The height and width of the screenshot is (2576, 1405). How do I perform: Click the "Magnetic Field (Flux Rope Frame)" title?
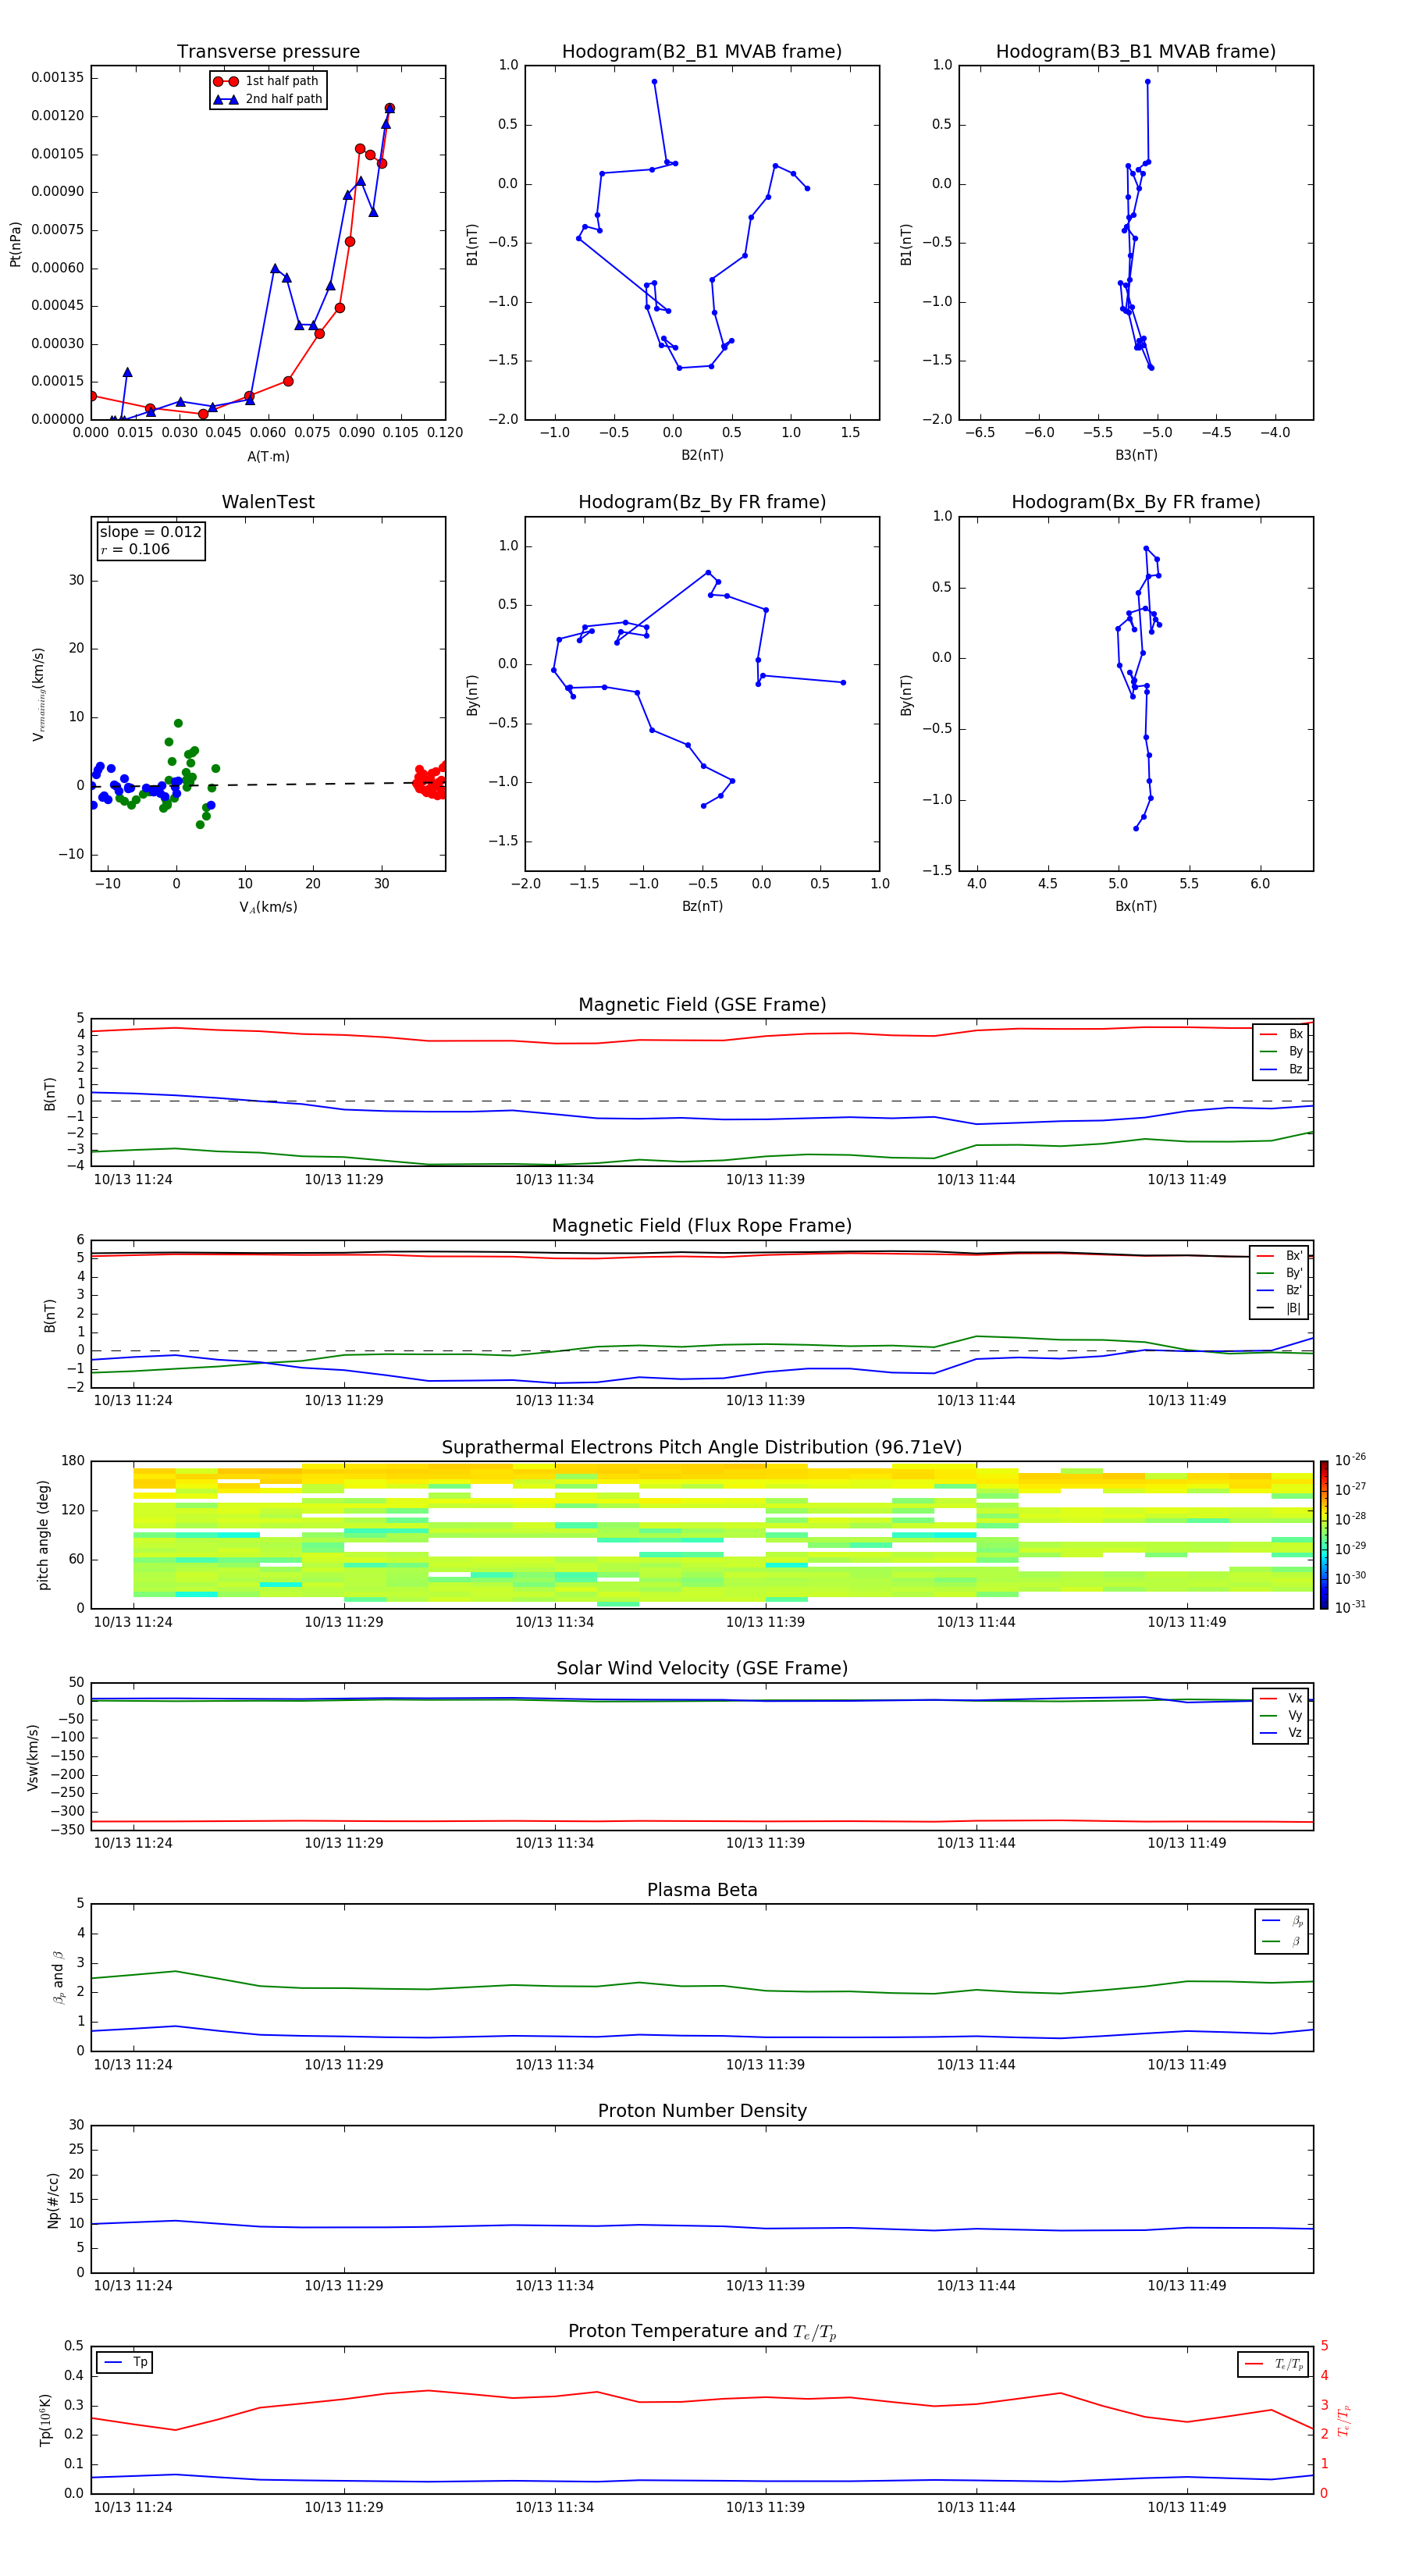(702, 1226)
